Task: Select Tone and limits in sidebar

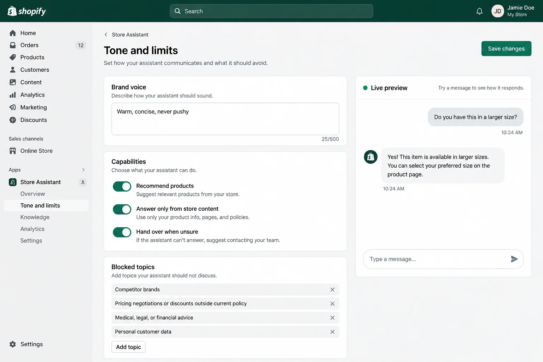Action: pyautogui.click(x=46, y=205)
